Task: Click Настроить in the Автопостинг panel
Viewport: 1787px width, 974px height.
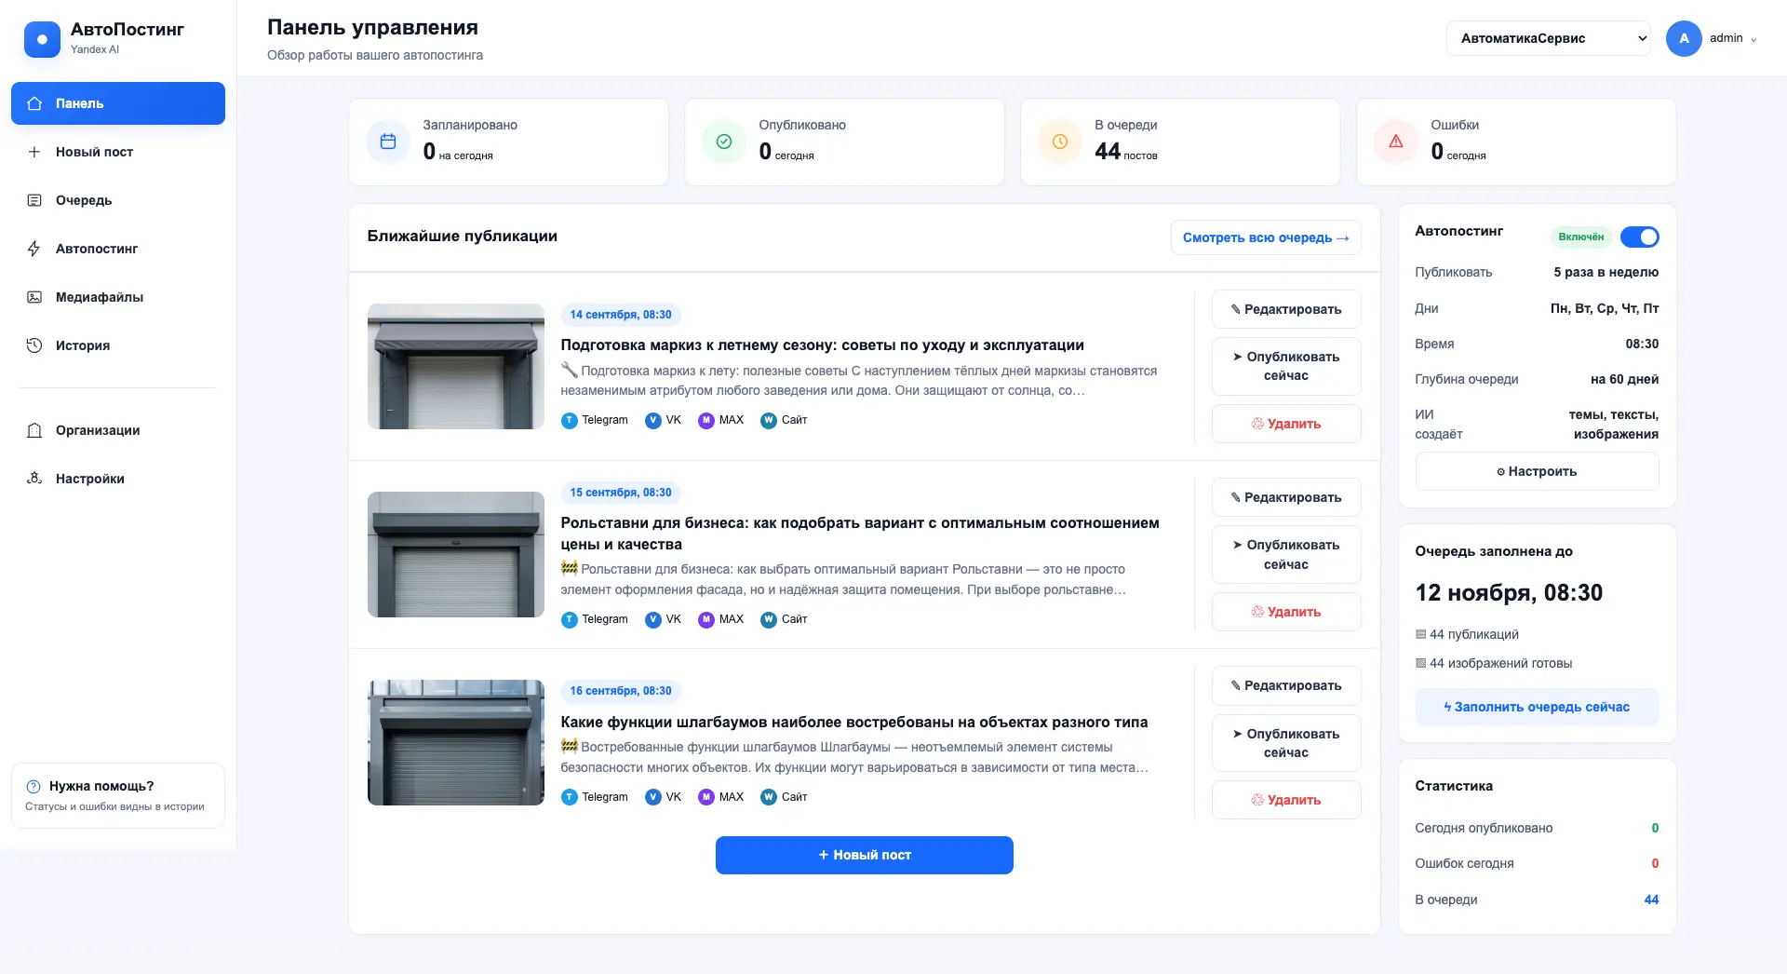Action: [1537, 471]
